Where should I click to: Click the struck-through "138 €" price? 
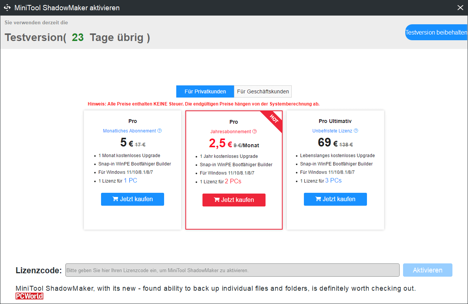coord(346,144)
